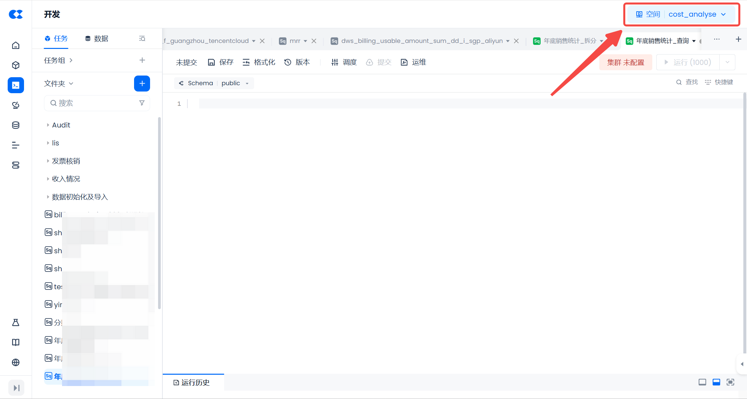Open the home icon in left sidebar
The height and width of the screenshot is (399, 747).
click(x=16, y=45)
